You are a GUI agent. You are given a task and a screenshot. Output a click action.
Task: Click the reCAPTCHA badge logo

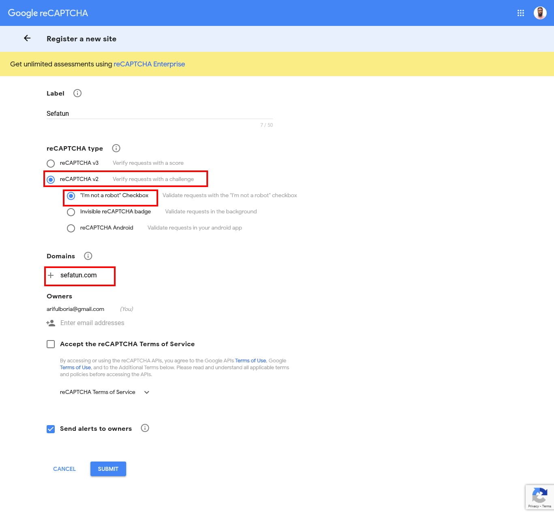coord(539,495)
